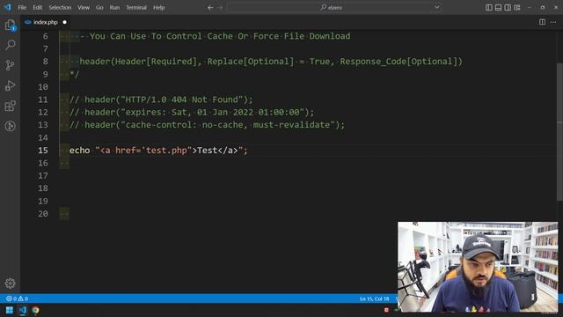Open the Explorer view in activity bar
This screenshot has width=563, height=317.
pos(10,26)
